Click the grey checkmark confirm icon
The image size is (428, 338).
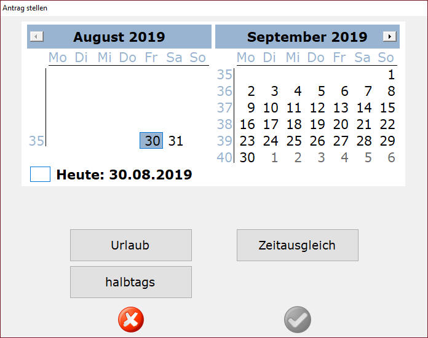pyautogui.click(x=298, y=320)
